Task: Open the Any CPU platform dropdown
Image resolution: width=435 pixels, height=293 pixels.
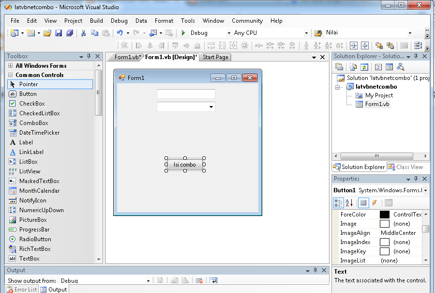Action: pos(306,32)
